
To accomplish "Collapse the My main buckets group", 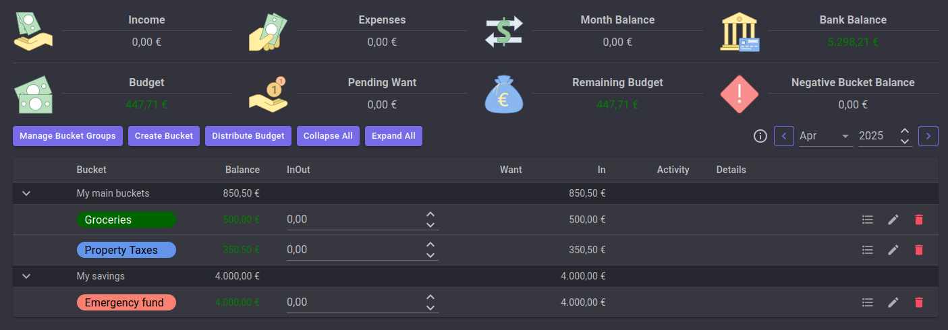I will pyautogui.click(x=26, y=193).
